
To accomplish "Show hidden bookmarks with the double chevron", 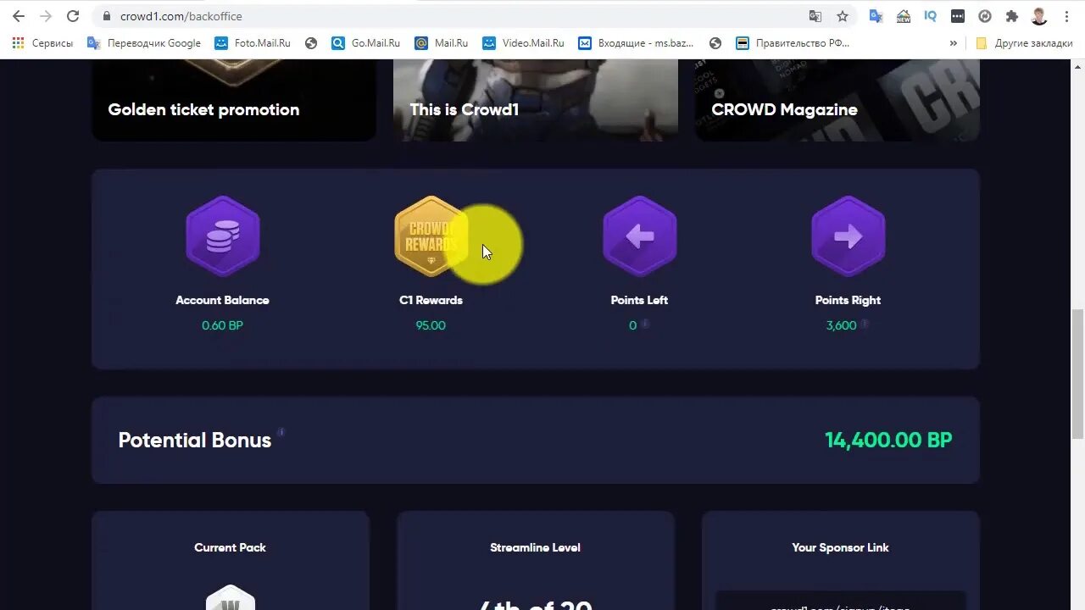I will [x=954, y=43].
